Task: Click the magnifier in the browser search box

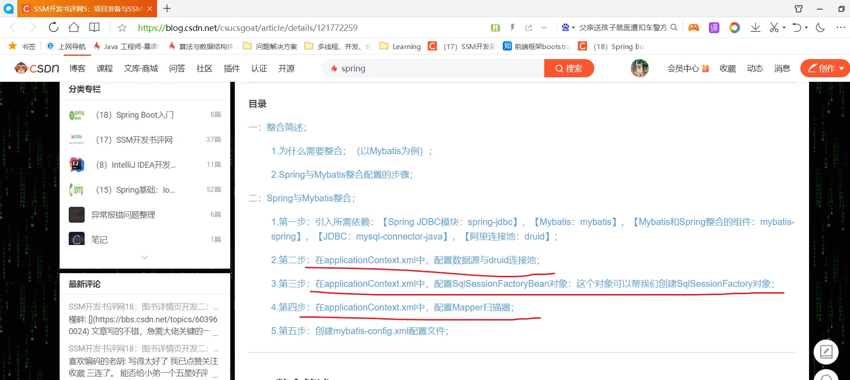Action: click(674, 27)
